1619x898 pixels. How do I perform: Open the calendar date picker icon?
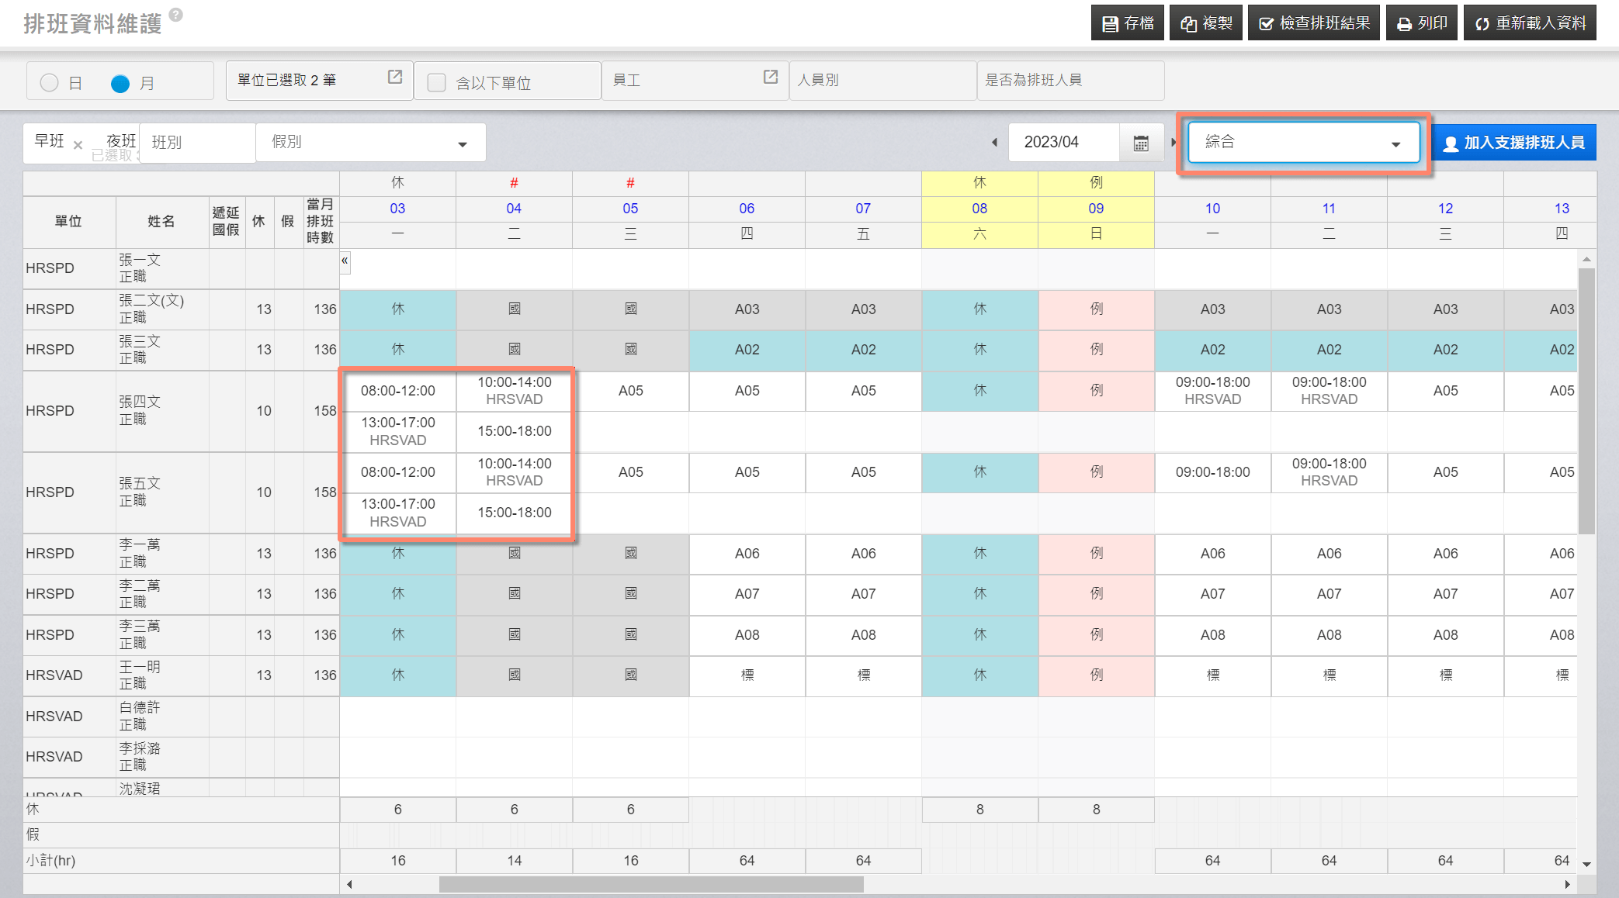(x=1140, y=143)
